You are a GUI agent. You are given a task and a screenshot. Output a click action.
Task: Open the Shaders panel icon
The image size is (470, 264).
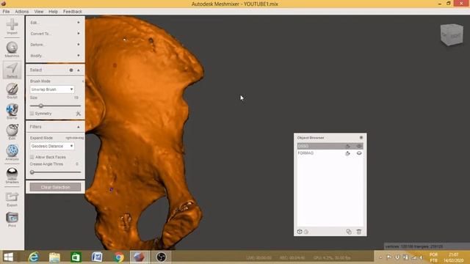(12, 175)
